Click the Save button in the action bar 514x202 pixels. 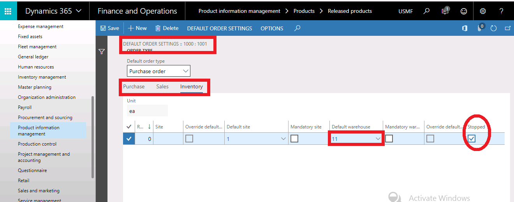coord(110,28)
